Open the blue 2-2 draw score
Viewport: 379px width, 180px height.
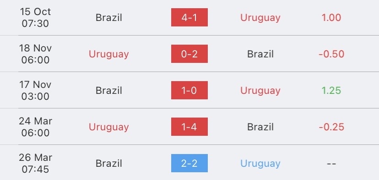[x=189, y=163]
